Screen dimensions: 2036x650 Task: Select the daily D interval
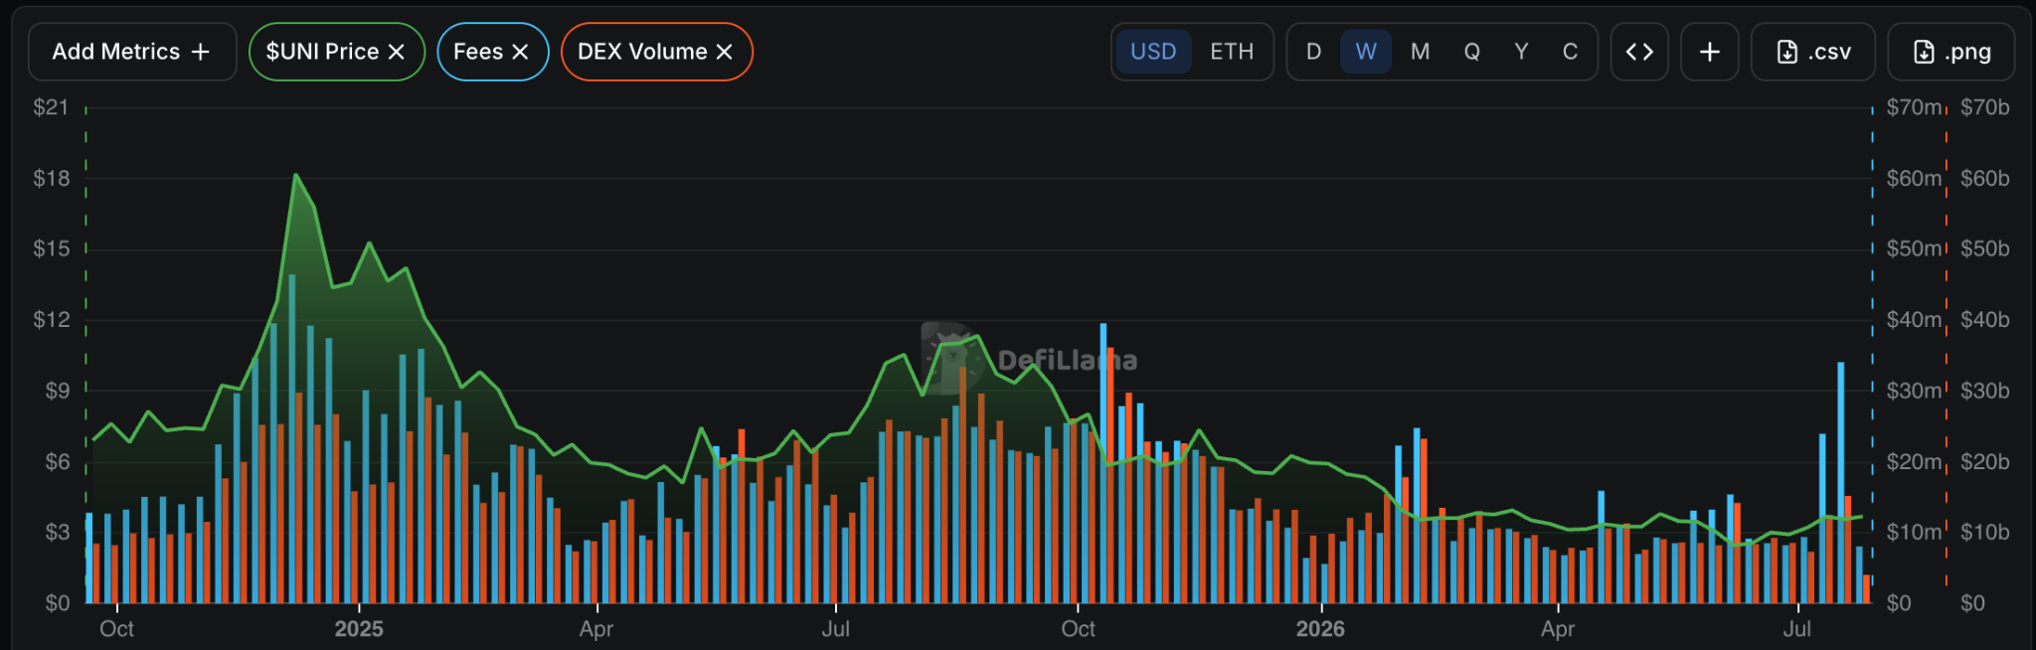pyautogui.click(x=1313, y=52)
